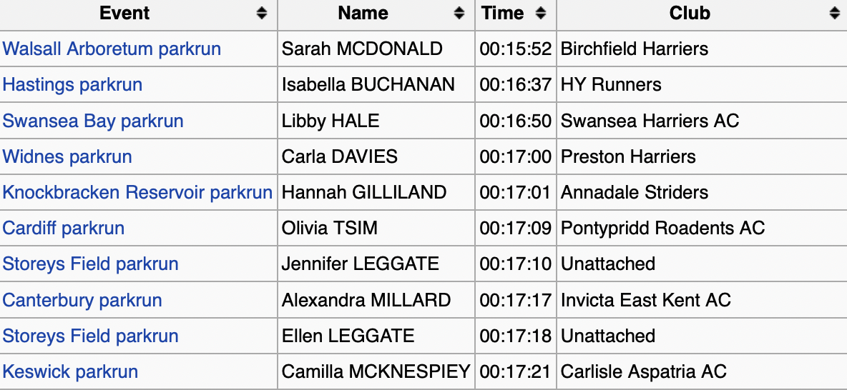Screen dimensions: 847x390
Task: Open Hastings parkrun link
Action: pos(72,85)
